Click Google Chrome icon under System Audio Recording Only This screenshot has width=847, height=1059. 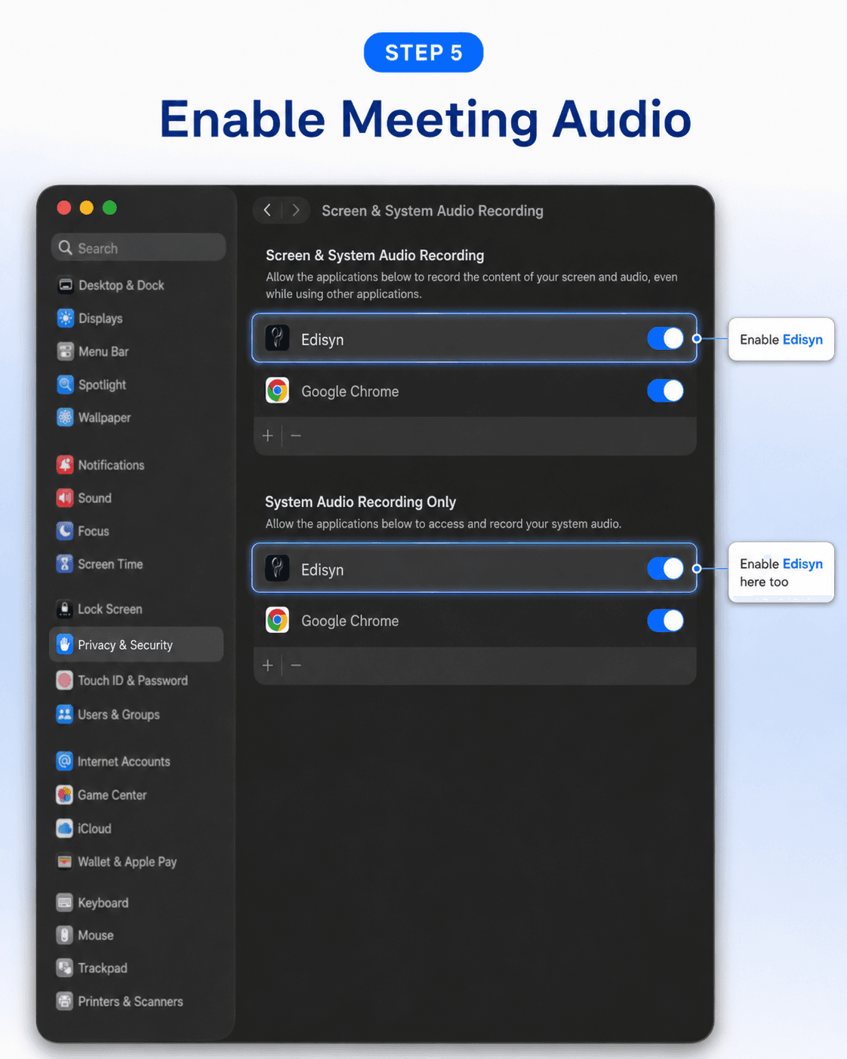pos(277,620)
